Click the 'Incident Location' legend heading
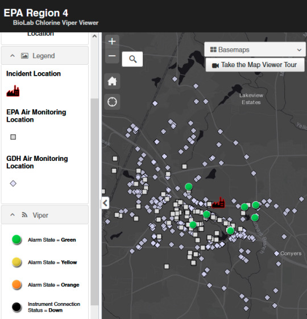Screen dimensions: 307x319 [x=34, y=74]
